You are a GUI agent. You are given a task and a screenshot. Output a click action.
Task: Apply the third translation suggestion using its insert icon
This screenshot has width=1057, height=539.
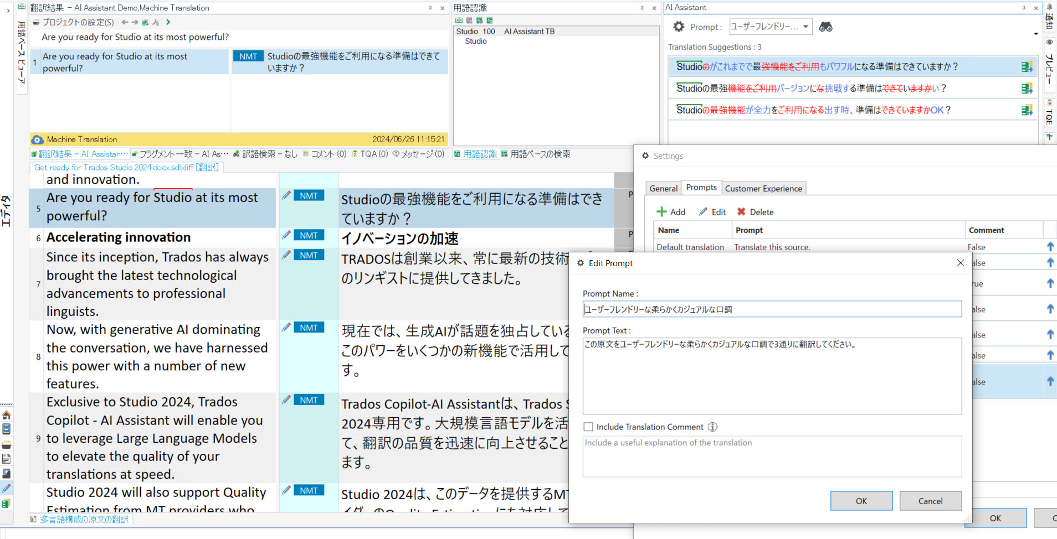(x=1027, y=110)
